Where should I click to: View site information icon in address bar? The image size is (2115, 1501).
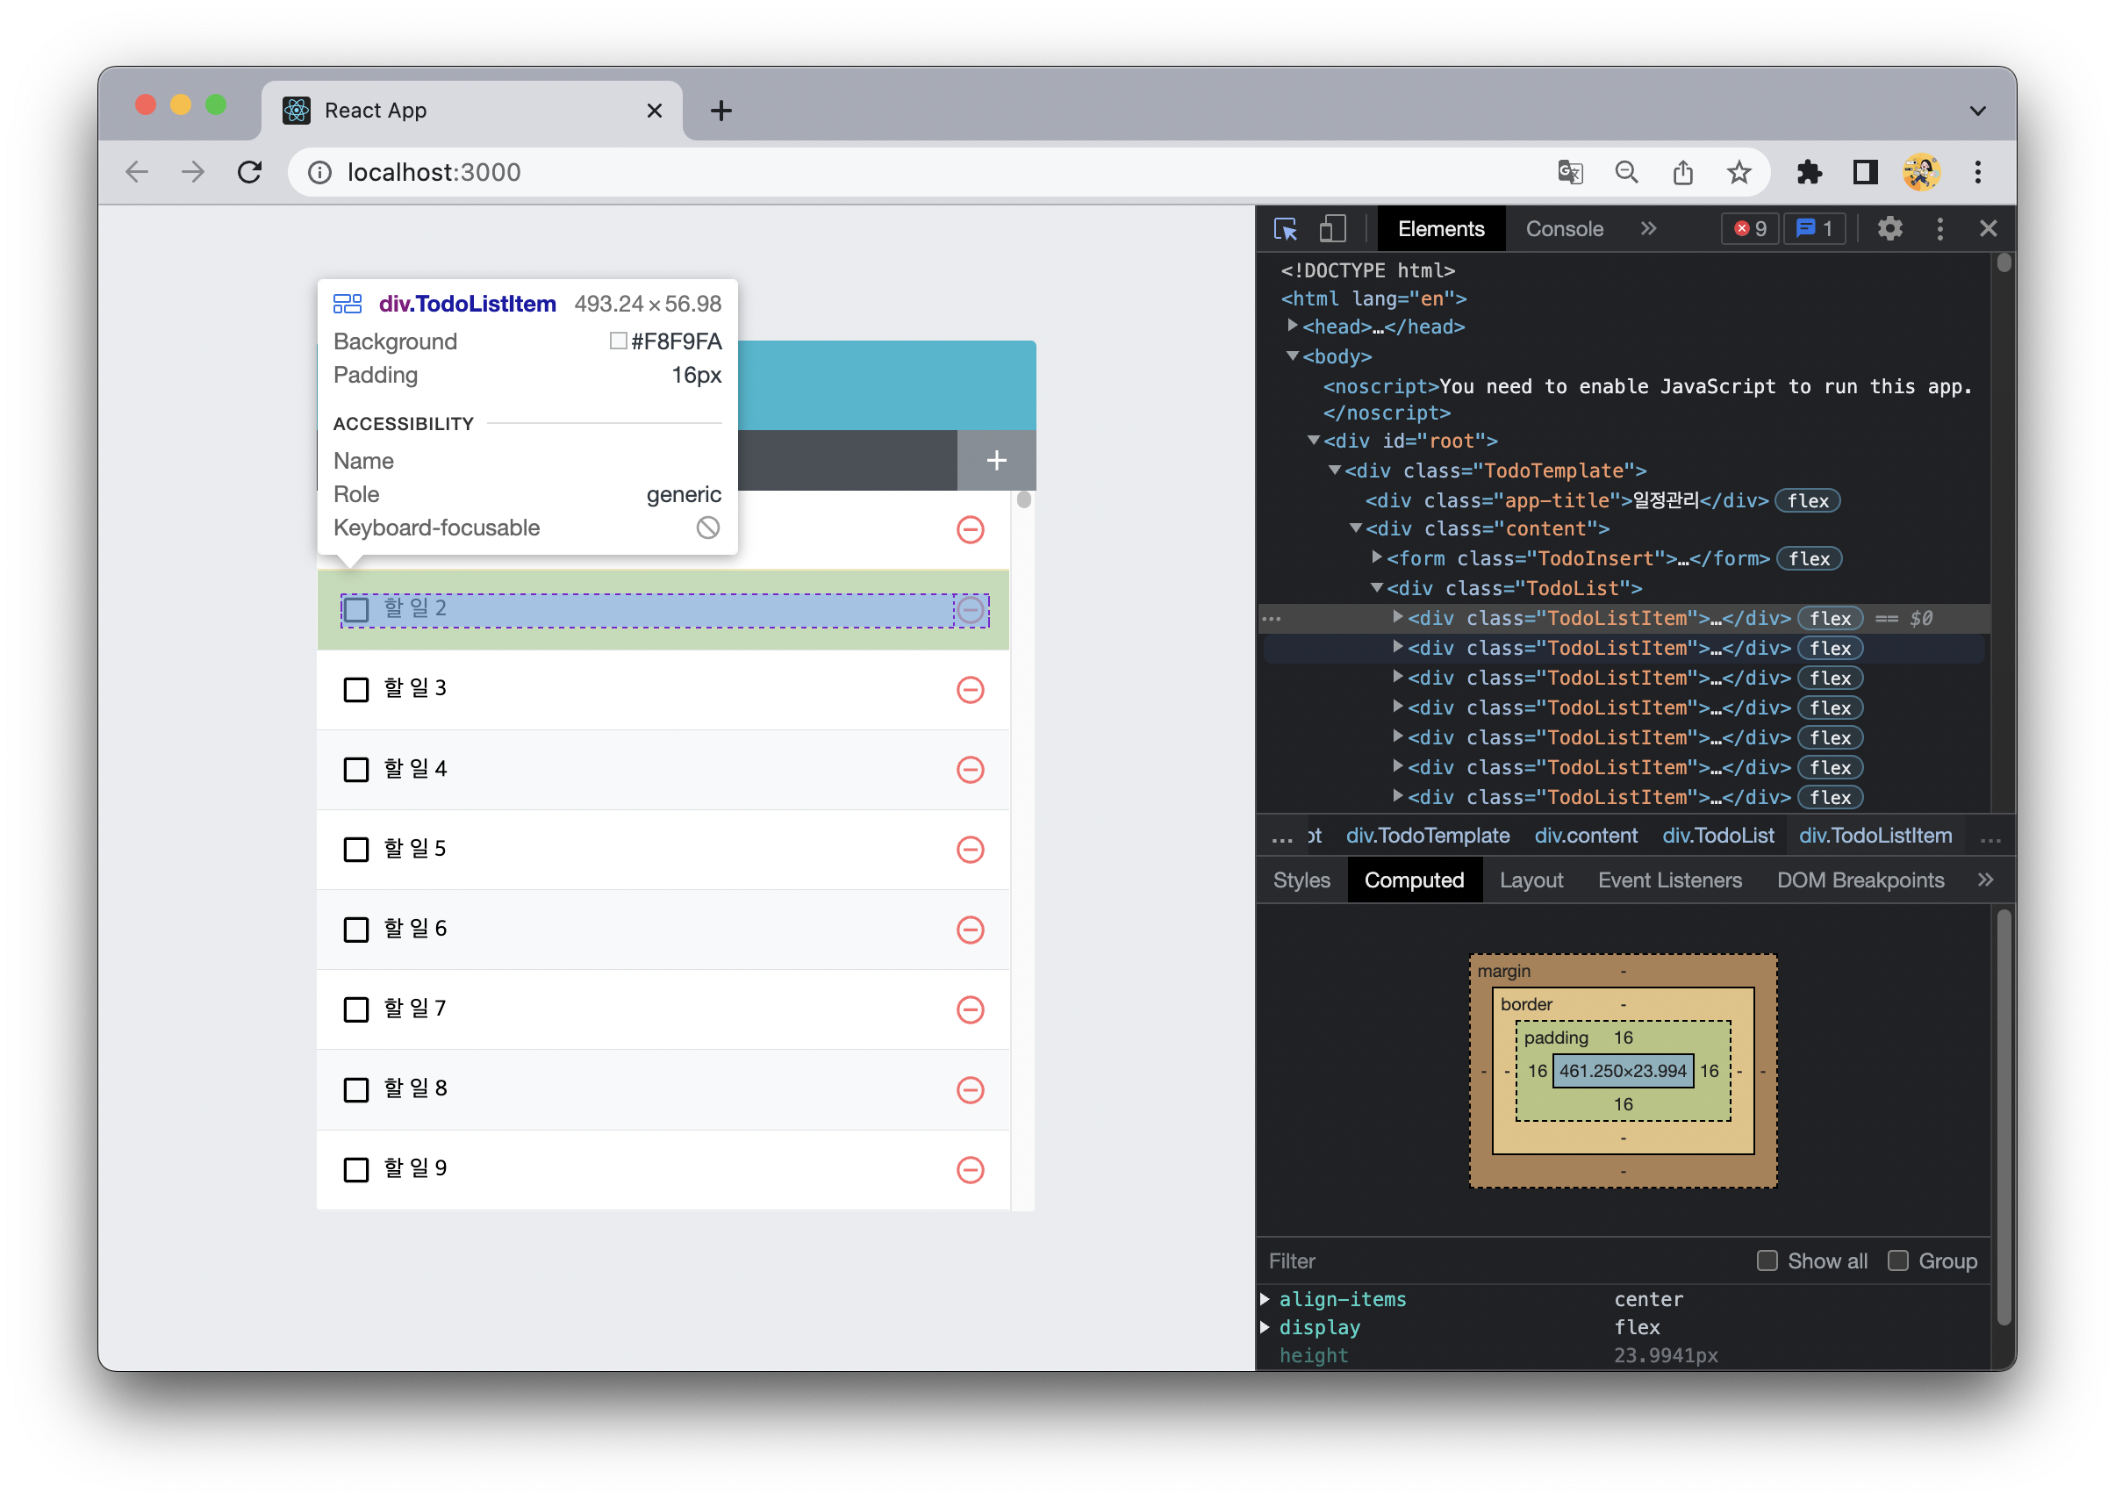click(319, 173)
